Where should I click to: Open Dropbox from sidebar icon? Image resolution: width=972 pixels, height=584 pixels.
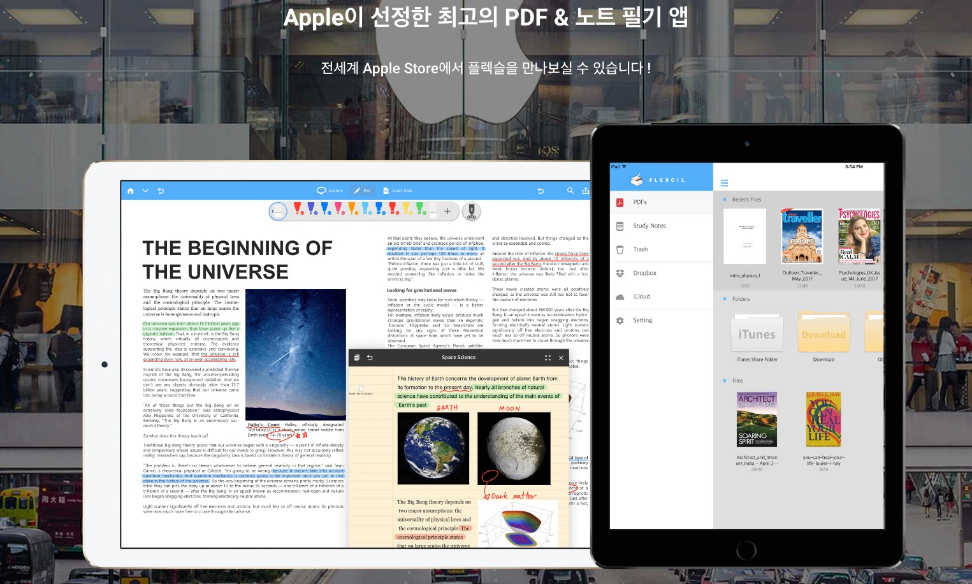(620, 273)
